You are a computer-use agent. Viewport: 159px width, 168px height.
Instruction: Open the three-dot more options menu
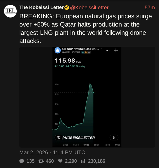point(107,50)
